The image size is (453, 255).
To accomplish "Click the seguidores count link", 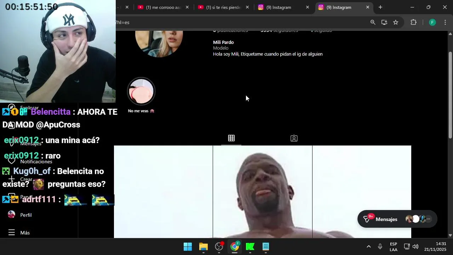I will coord(279,31).
